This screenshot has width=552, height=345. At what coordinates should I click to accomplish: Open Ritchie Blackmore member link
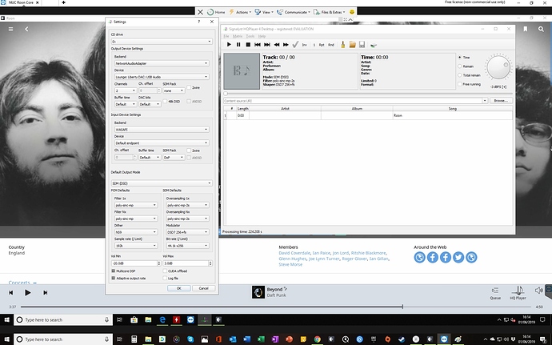[368, 253]
